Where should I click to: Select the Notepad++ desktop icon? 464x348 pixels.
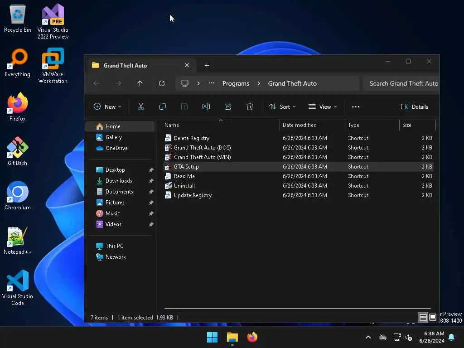(18, 240)
